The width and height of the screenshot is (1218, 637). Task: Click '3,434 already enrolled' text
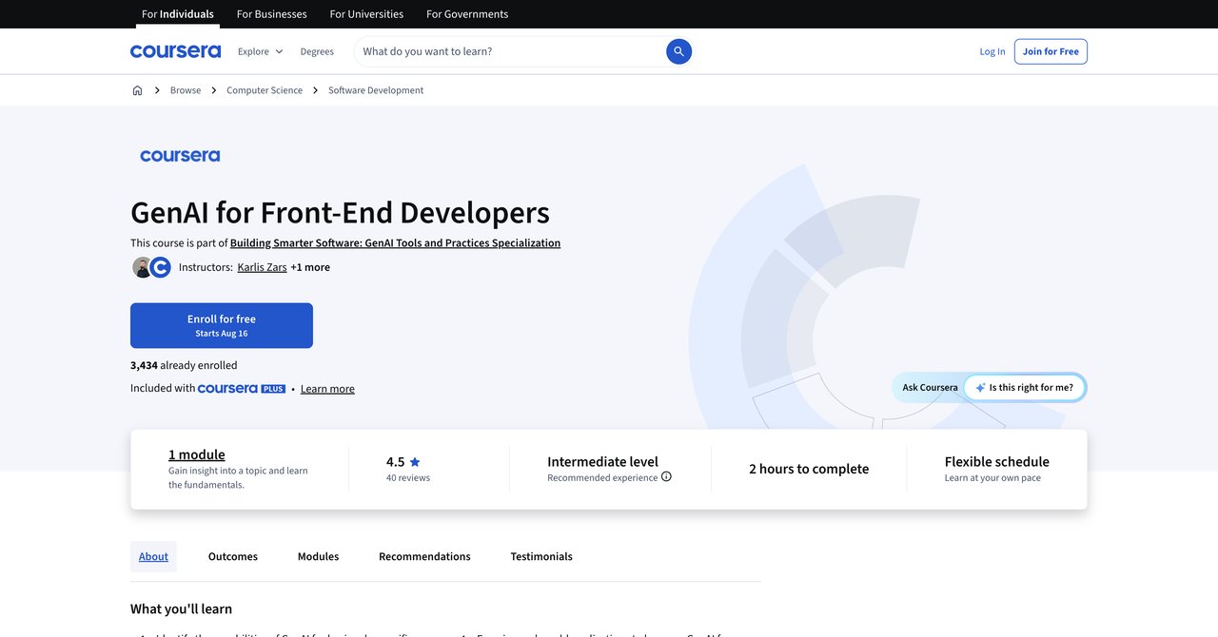click(184, 365)
